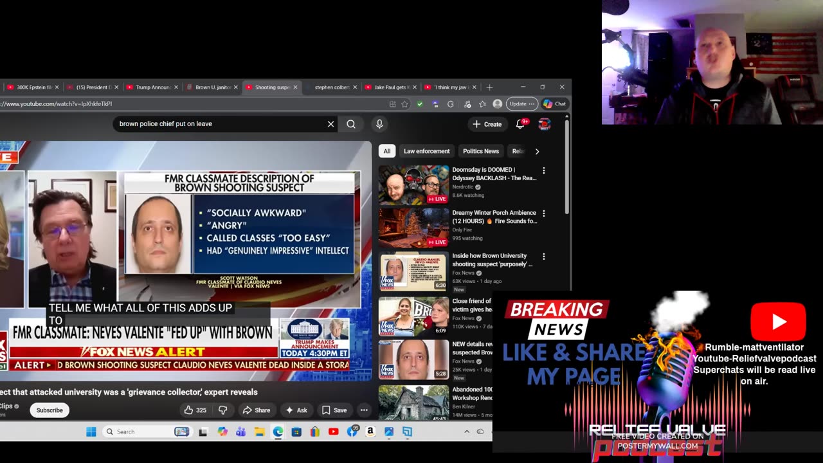Open Microsoft Store from taskbar
This screenshot has height=463, width=823.
(x=296, y=431)
